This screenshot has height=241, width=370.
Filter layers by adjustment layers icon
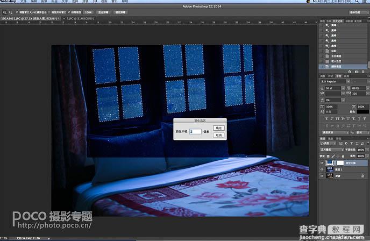click(346, 143)
